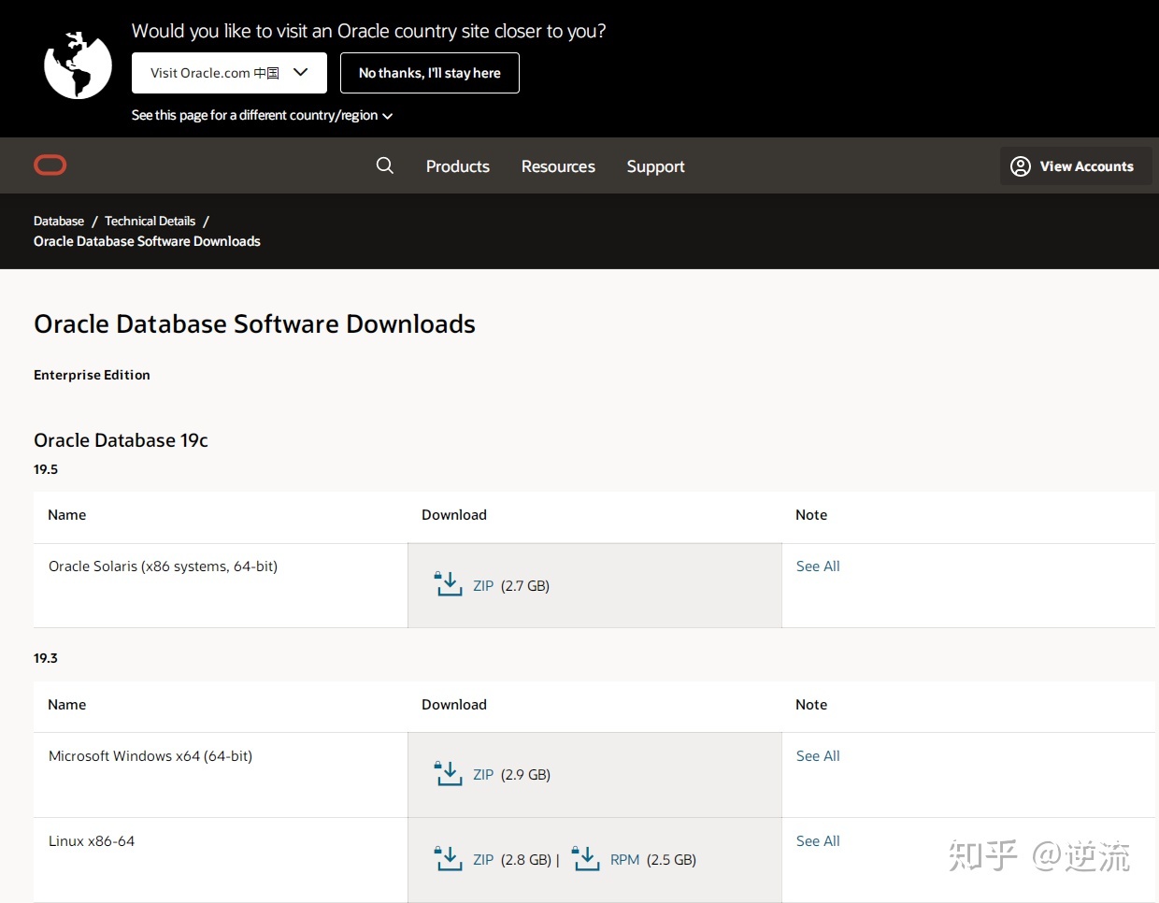The image size is (1159, 903).
Task: Open the Visit Oracle.com 中国 dropdown
Action: [x=229, y=73]
